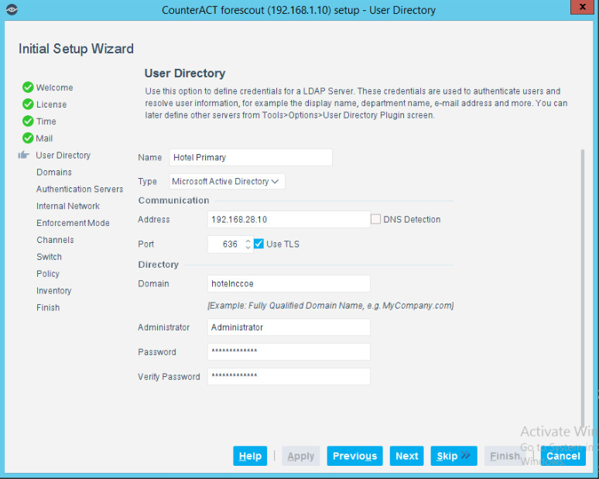599x479 pixels.
Task: Cancel the setup wizard
Action: click(x=563, y=456)
